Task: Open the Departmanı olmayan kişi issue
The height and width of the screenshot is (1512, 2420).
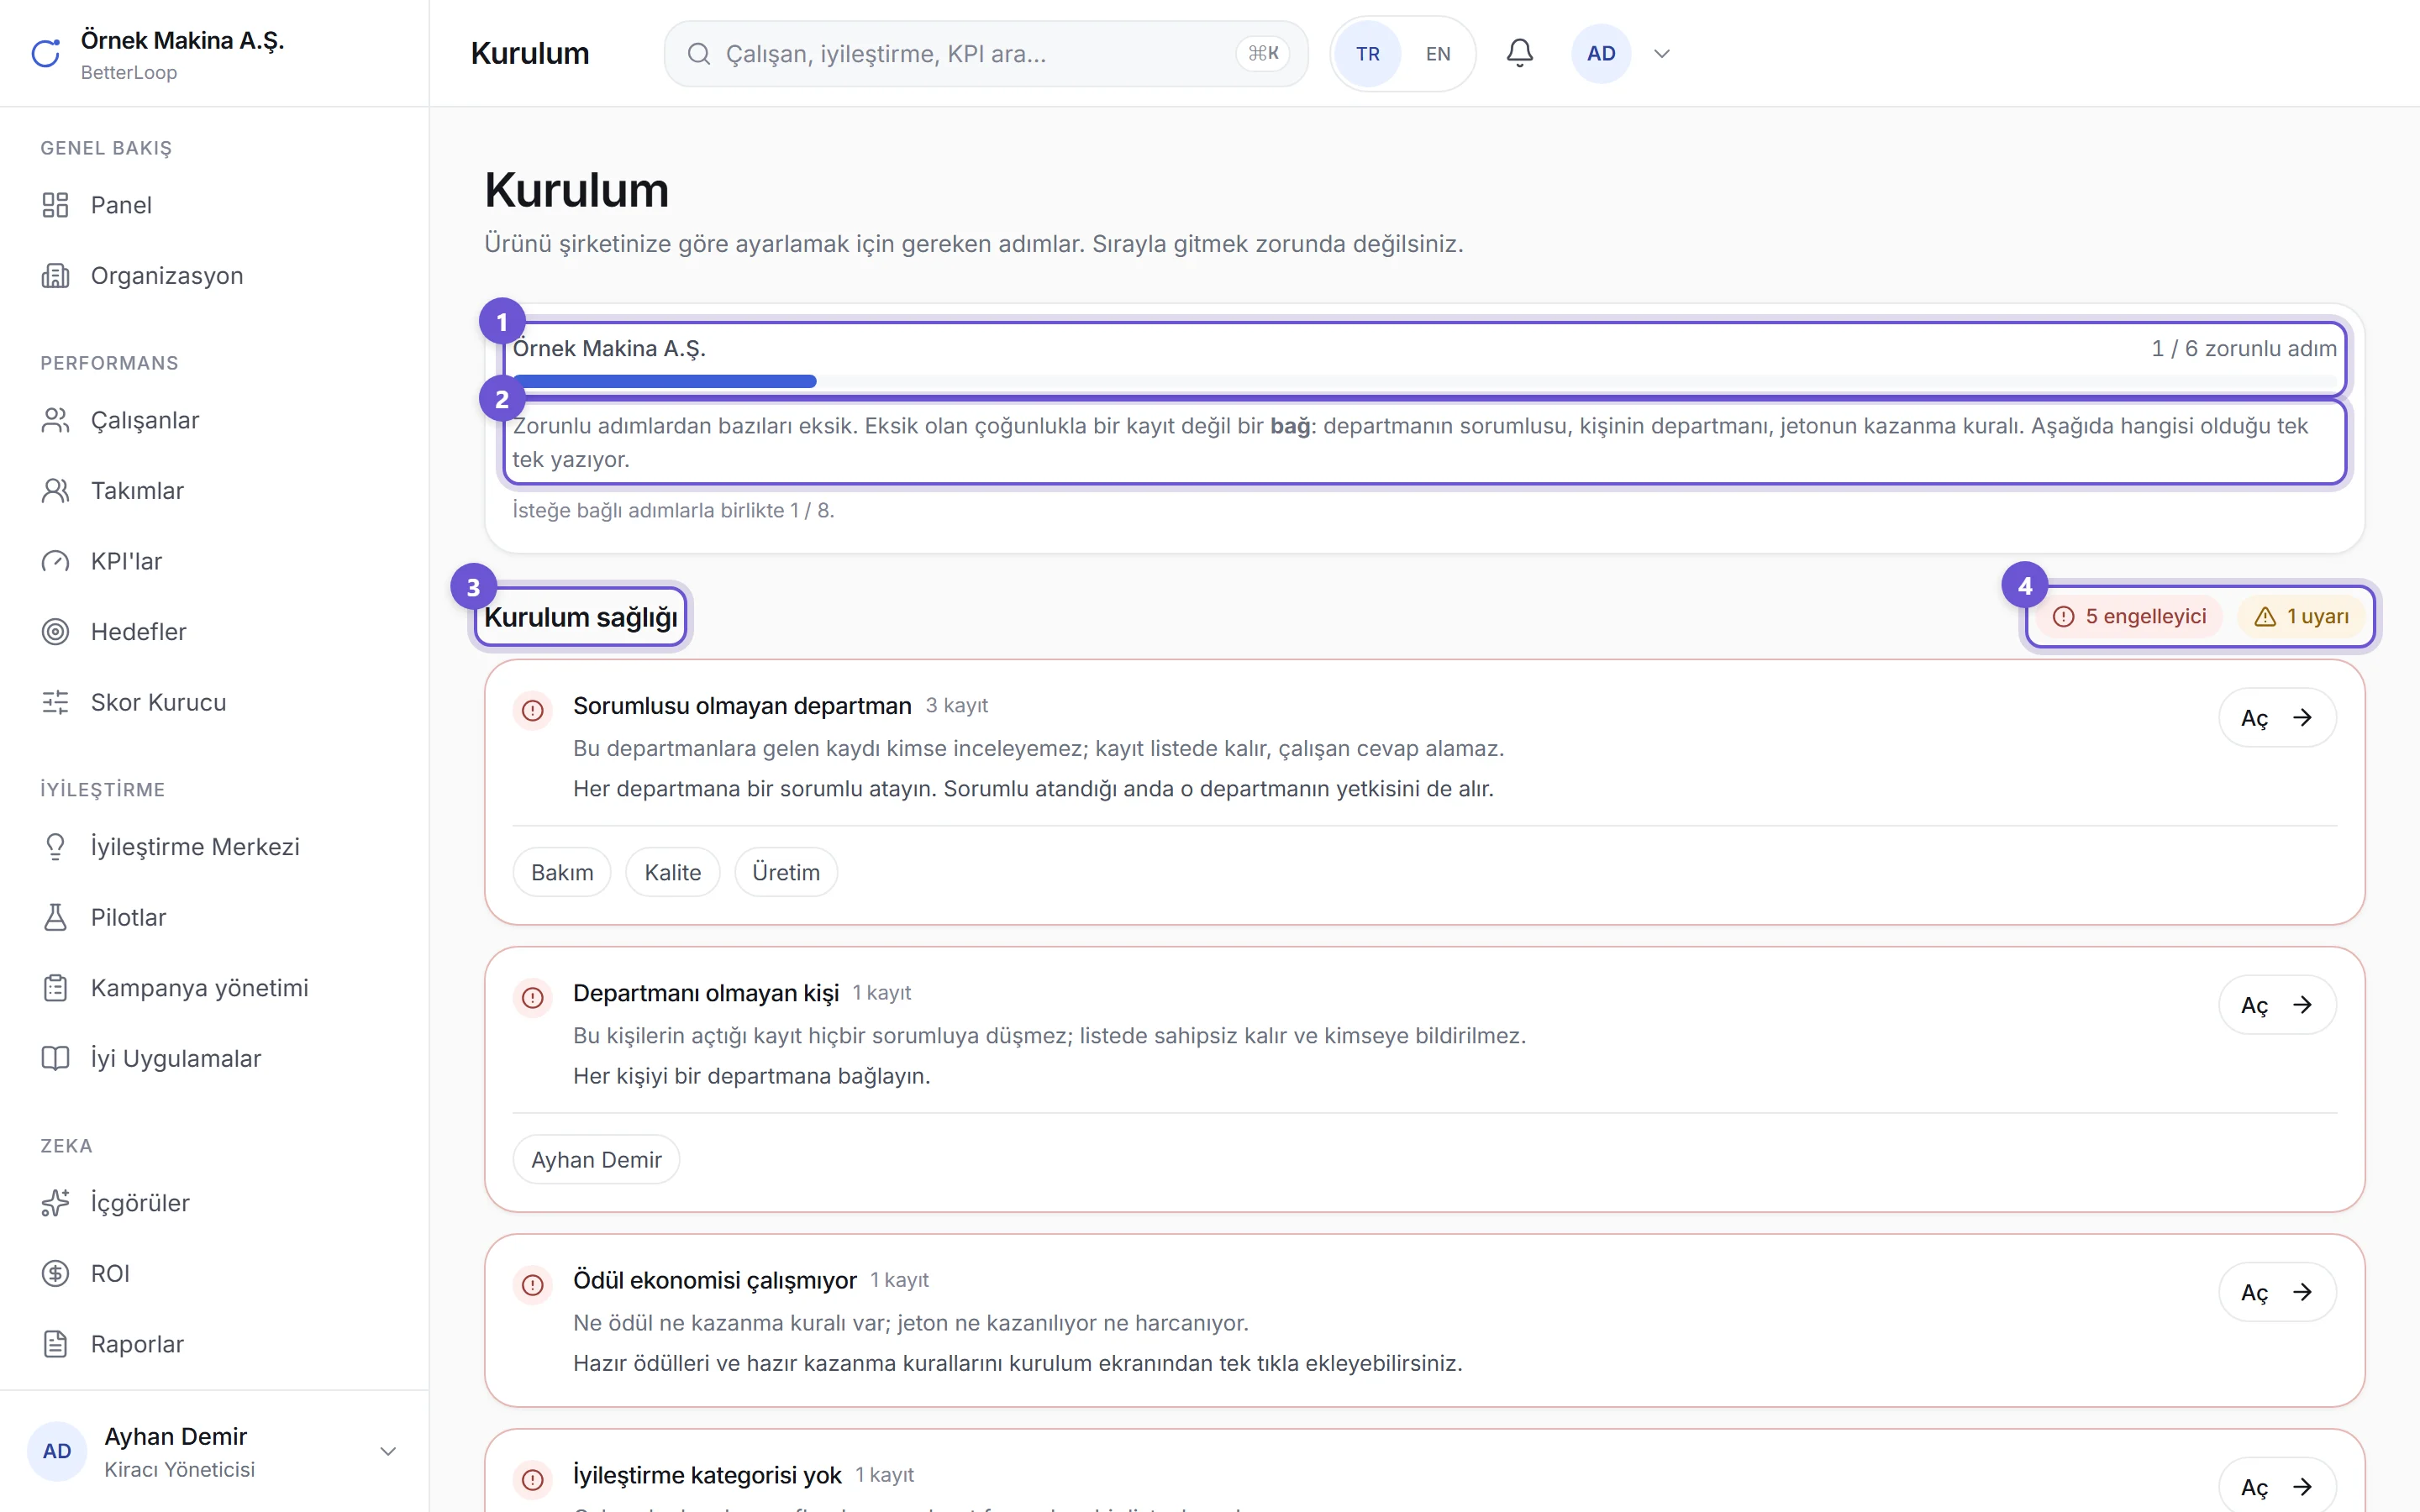Action: coord(2276,1005)
